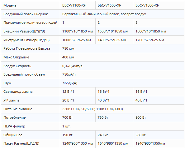Select the 1940*980*1350мм package size cell
This screenshot has height=149, width=185.
pos(159,143)
